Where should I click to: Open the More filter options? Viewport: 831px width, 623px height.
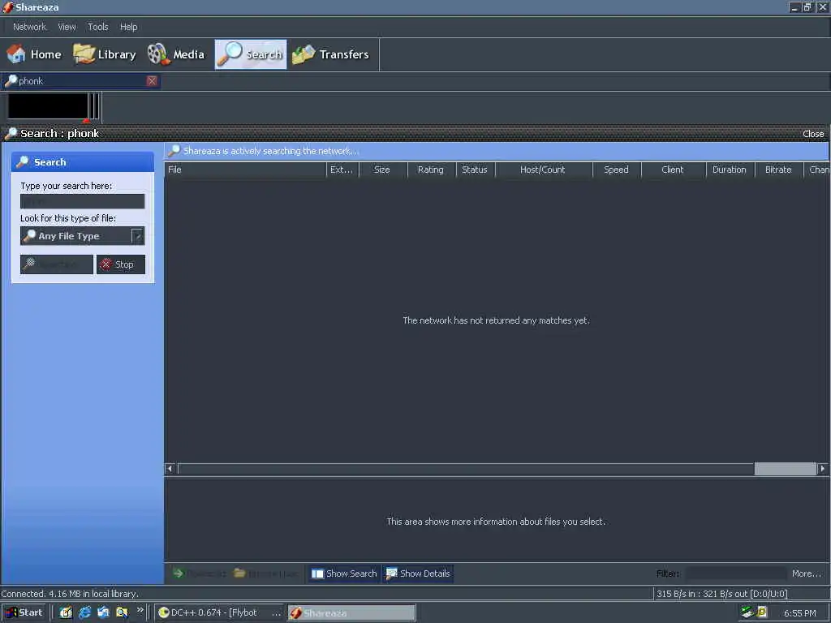806,574
